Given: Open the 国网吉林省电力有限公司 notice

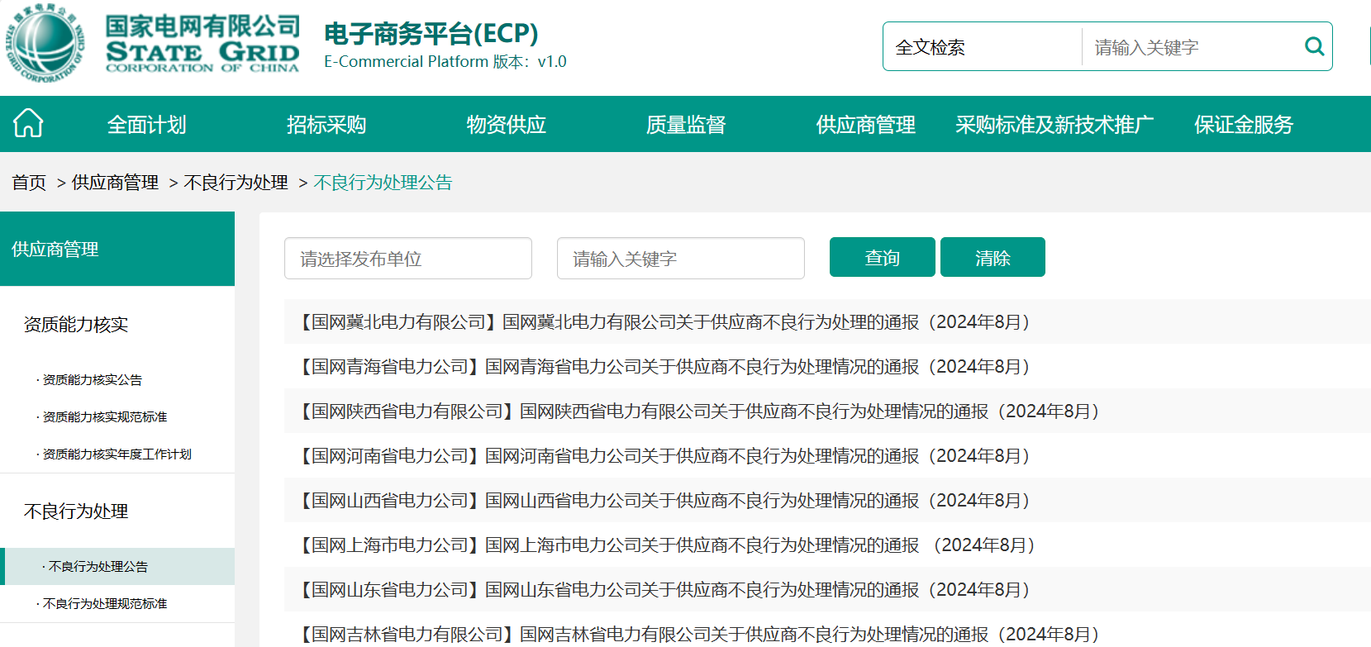Looking at the screenshot, I should [698, 635].
